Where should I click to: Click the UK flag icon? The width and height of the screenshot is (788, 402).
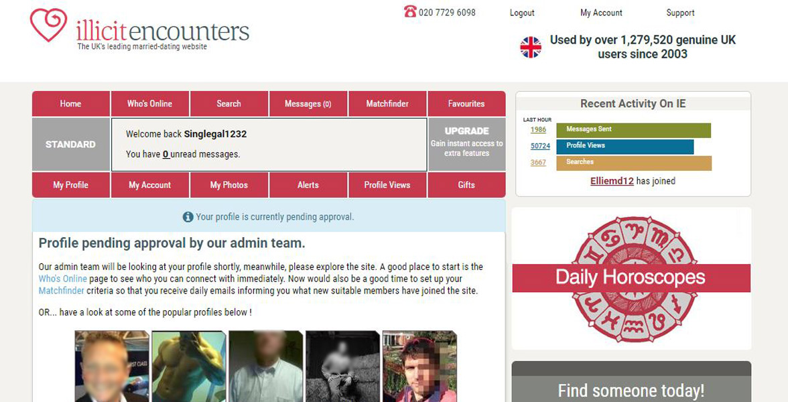[531, 47]
